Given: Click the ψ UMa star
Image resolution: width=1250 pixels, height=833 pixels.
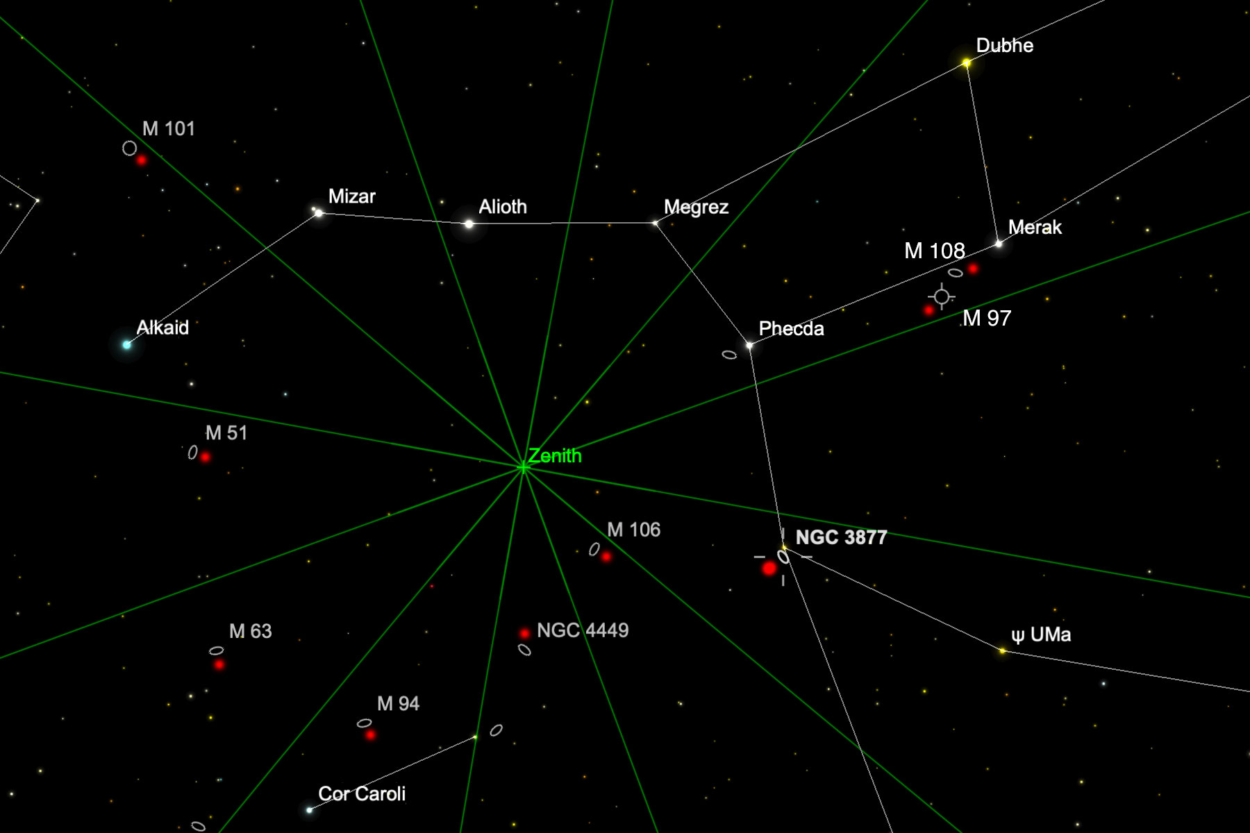Looking at the screenshot, I should tap(1002, 650).
